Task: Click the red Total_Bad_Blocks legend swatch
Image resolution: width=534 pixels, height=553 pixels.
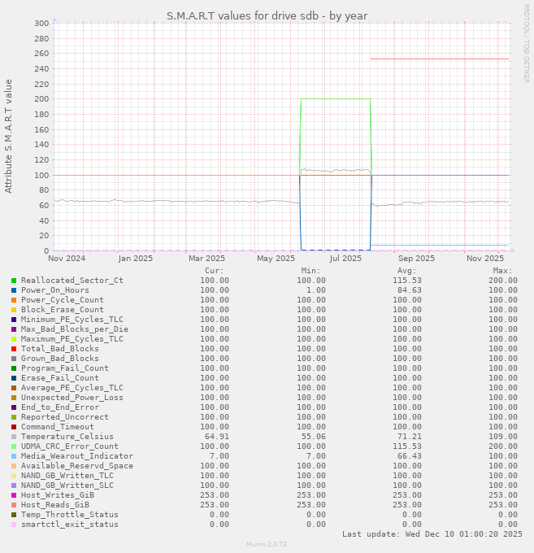Action: [14, 349]
